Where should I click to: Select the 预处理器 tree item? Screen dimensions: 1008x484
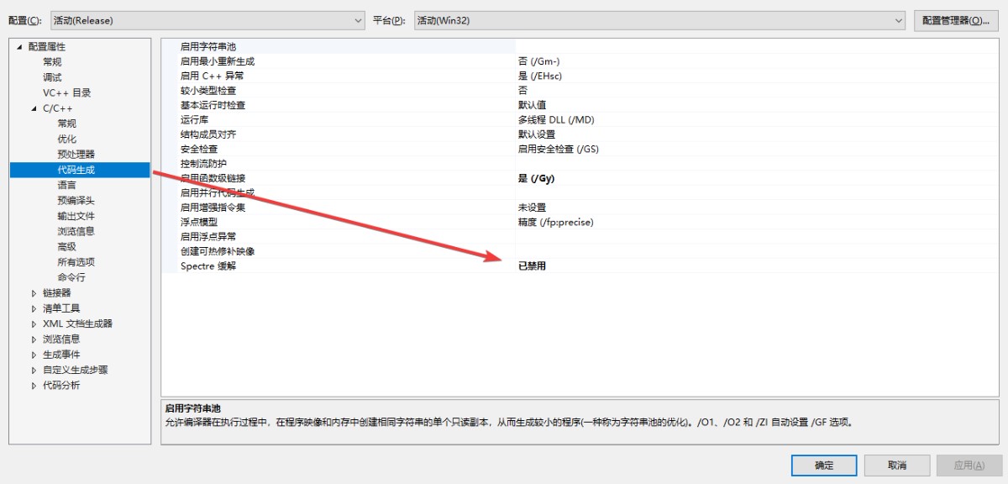(76, 155)
